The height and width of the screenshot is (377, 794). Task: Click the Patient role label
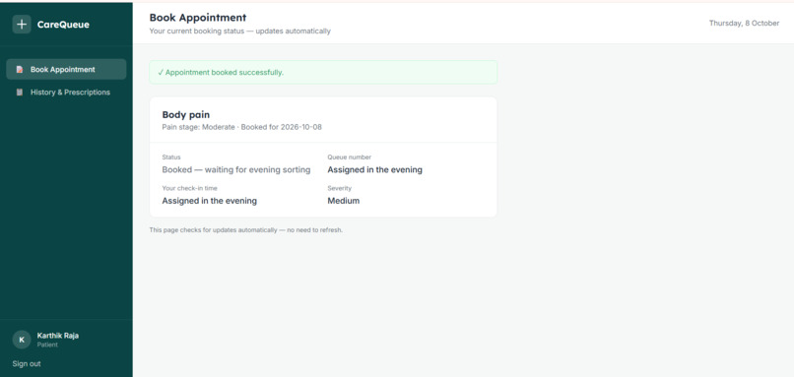click(47, 345)
